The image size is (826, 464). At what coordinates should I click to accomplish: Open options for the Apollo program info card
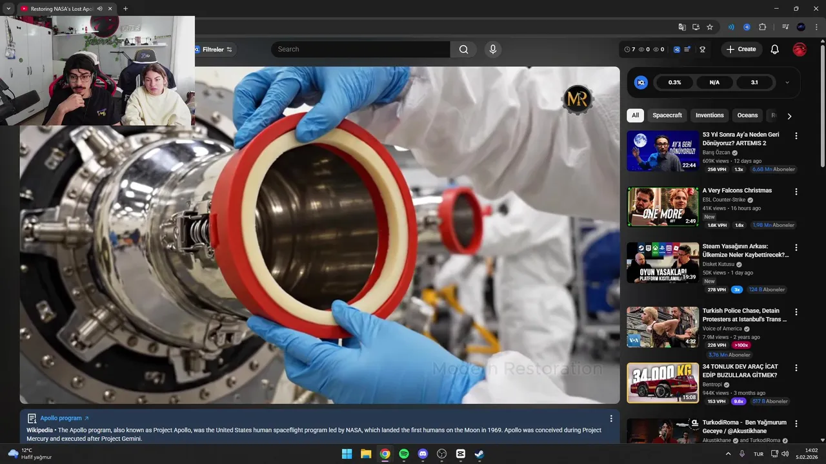(x=611, y=418)
